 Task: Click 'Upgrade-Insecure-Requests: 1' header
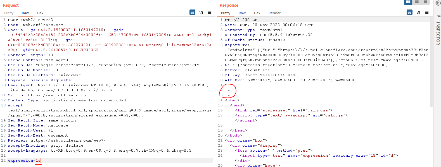43,80
